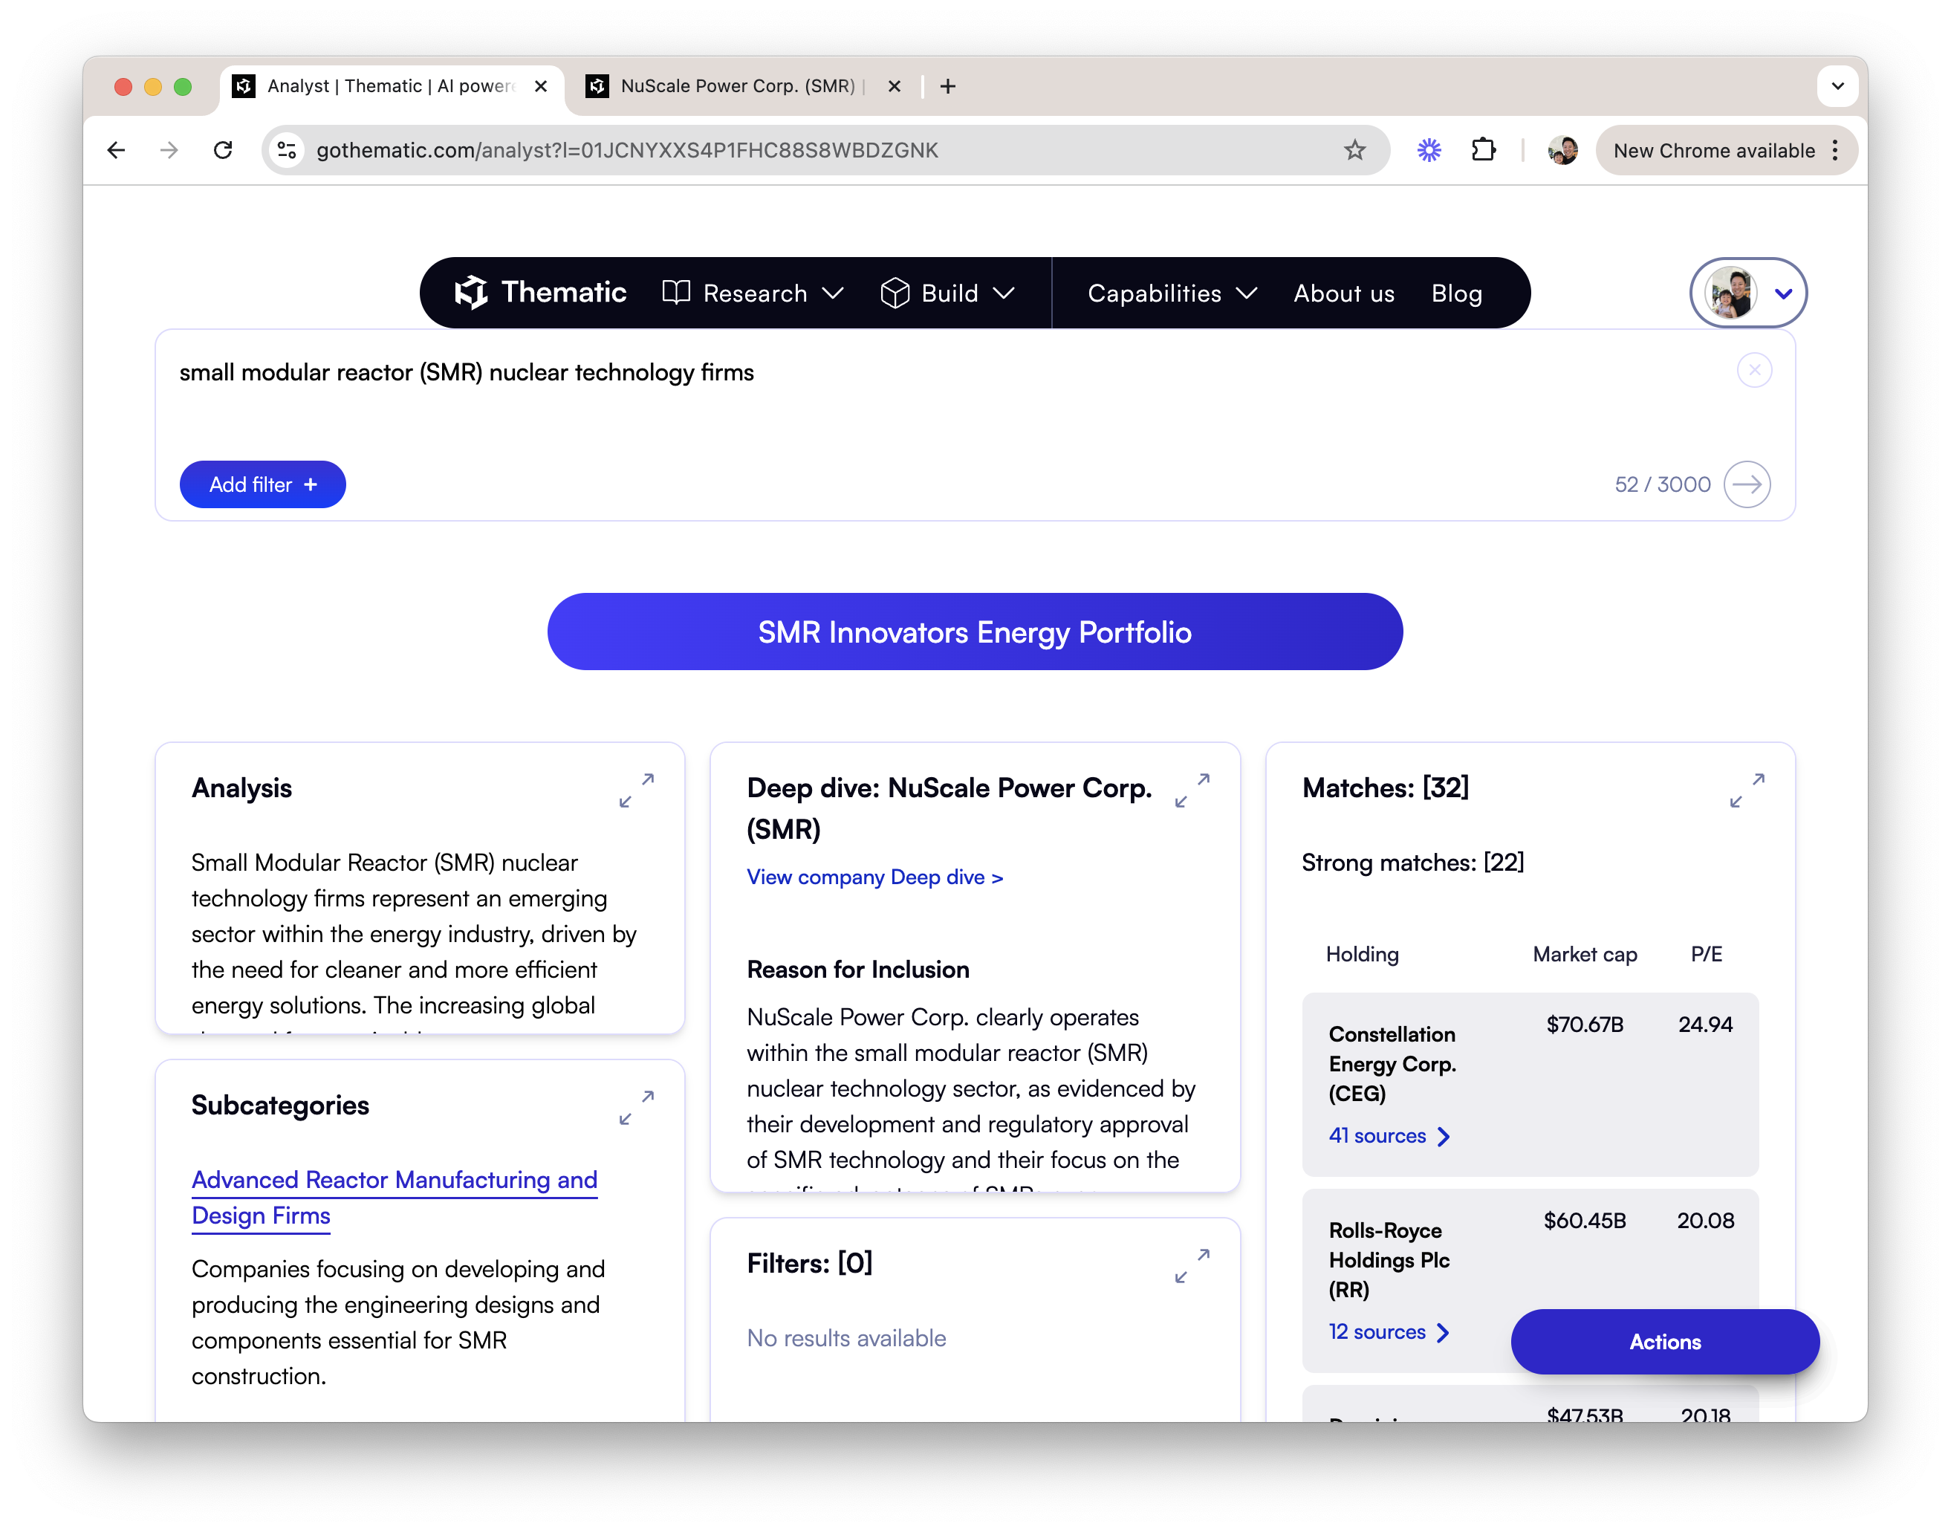Select the Constellation Energy Corp. holding row
Screen dimensions: 1951x1532
[x=1530, y=1083]
